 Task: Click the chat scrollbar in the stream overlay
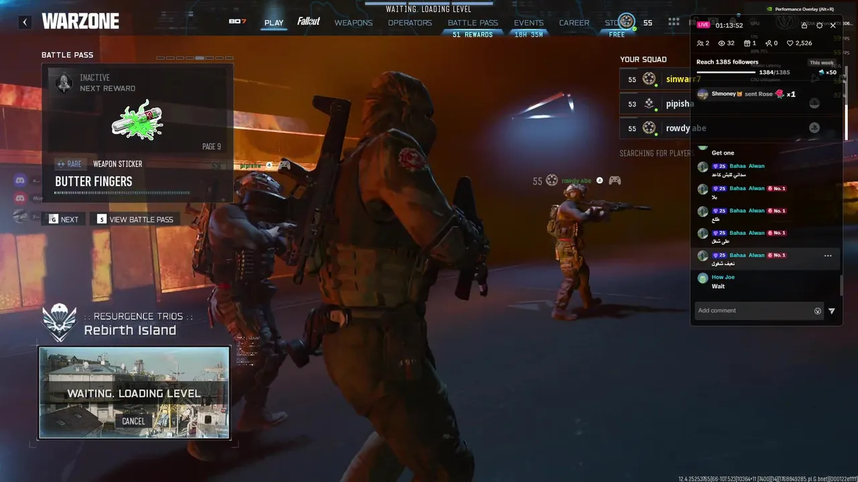[842, 285]
